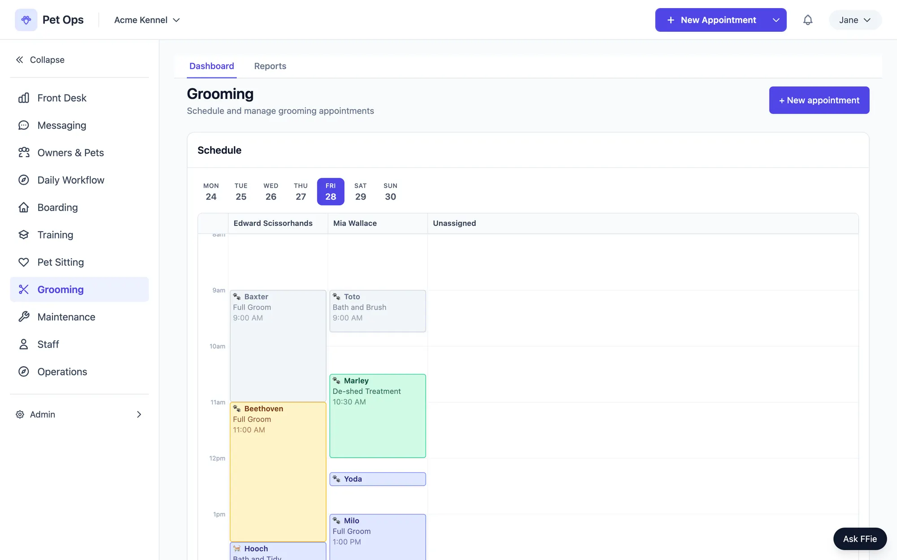Click the paw icon on Yoda's appointment
The image size is (897, 560).
click(x=336, y=479)
